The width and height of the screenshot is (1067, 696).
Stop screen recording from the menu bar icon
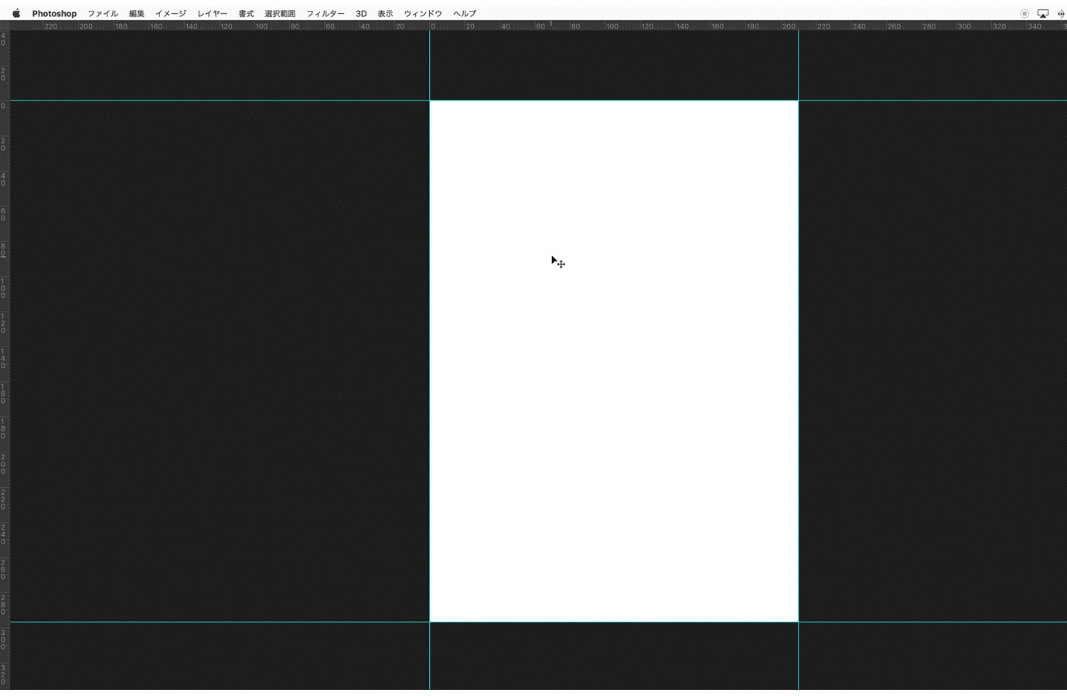(x=1024, y=13)
